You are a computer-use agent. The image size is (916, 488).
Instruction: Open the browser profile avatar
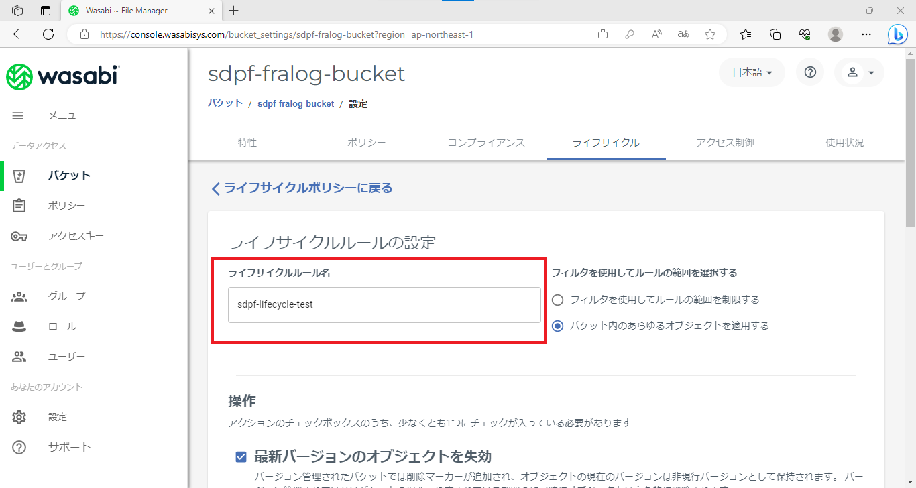[x=836, y=34]
